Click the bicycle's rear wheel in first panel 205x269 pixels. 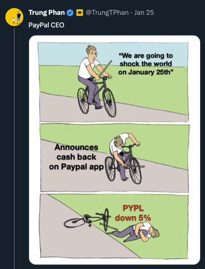pos(83,101)
